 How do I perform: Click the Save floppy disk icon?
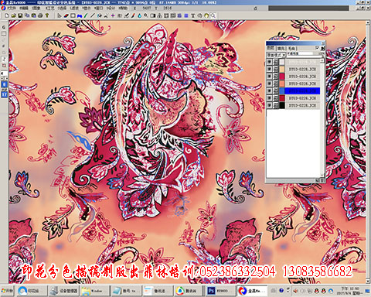pos(20,15)
